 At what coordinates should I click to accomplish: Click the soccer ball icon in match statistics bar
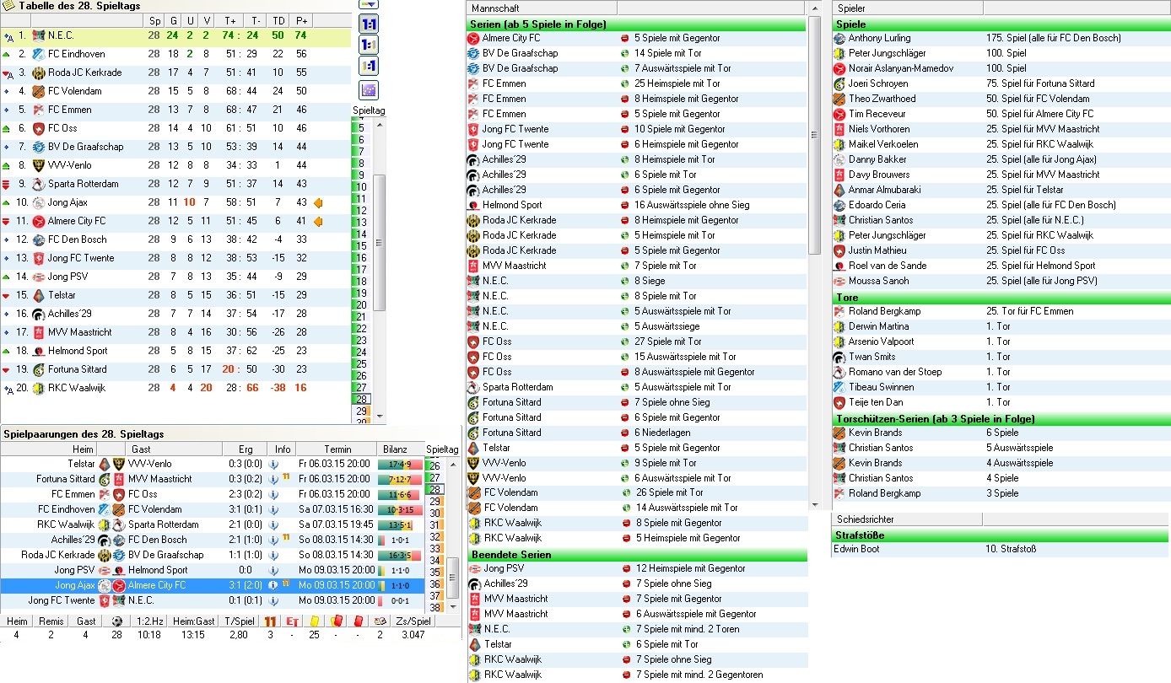pyautogui.click(x=117, y=621)
